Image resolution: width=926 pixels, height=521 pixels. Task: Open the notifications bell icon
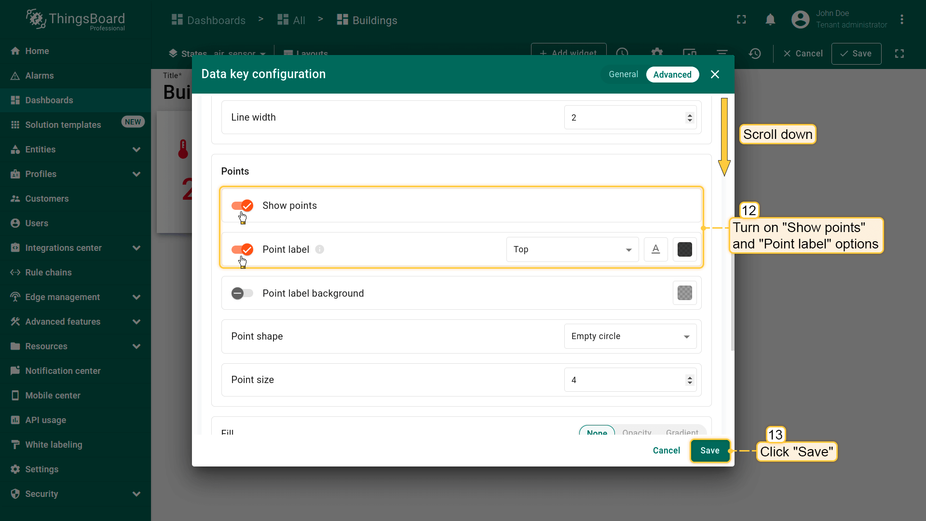tap(770, 20)
